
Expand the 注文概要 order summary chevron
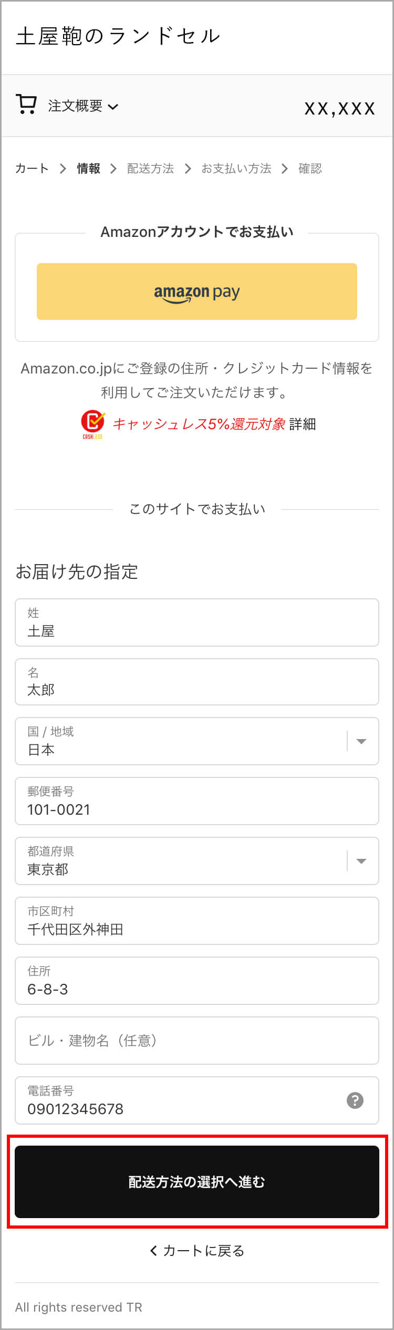(113, 107)
